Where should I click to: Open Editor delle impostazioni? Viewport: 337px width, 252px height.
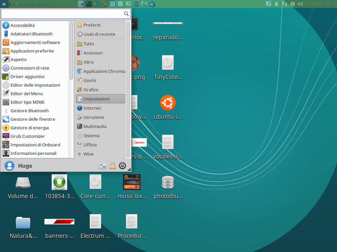(35, 85)
